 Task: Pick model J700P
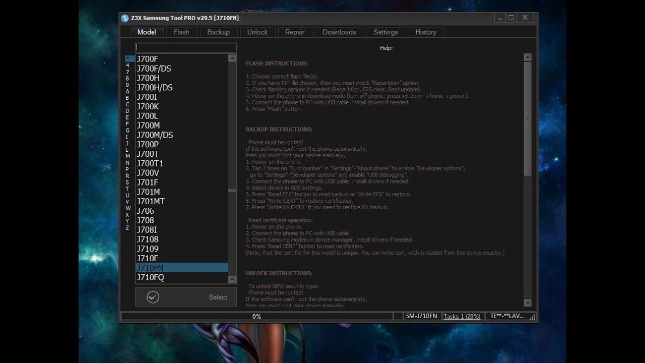181,145
